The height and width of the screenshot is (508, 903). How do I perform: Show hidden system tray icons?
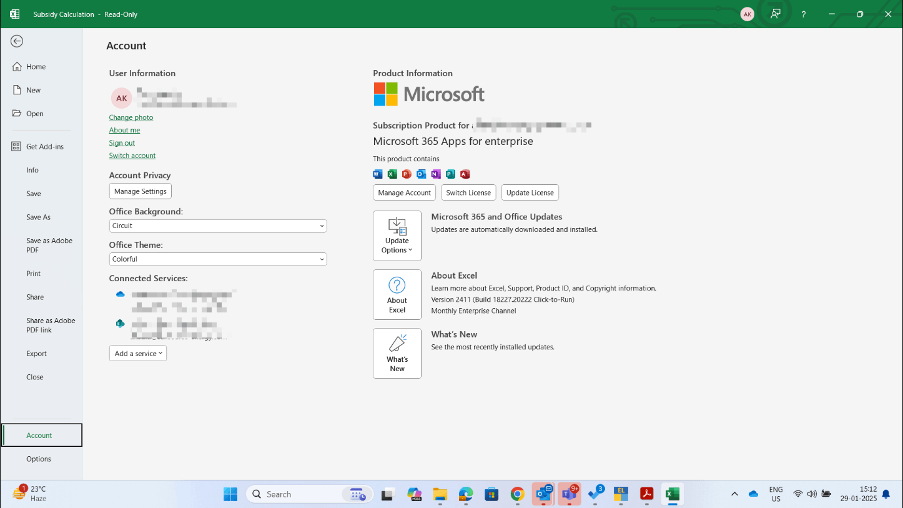point(734,494)
